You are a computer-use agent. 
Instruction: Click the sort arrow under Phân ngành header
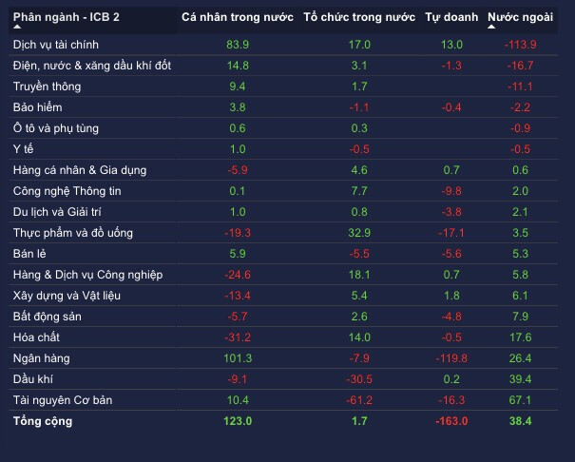(x=18, y=27)
